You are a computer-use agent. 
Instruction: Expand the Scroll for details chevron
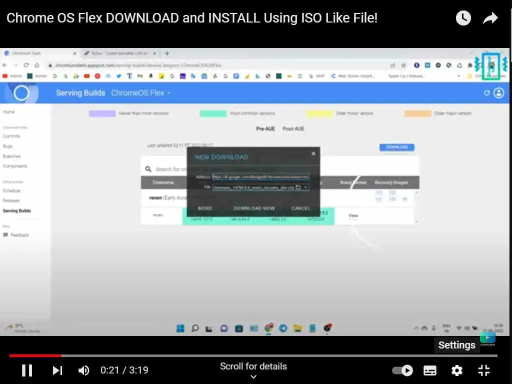[x=253, y=377]
